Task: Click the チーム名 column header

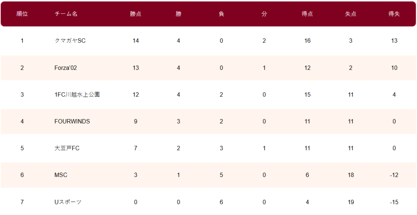Action: [66, 14]
